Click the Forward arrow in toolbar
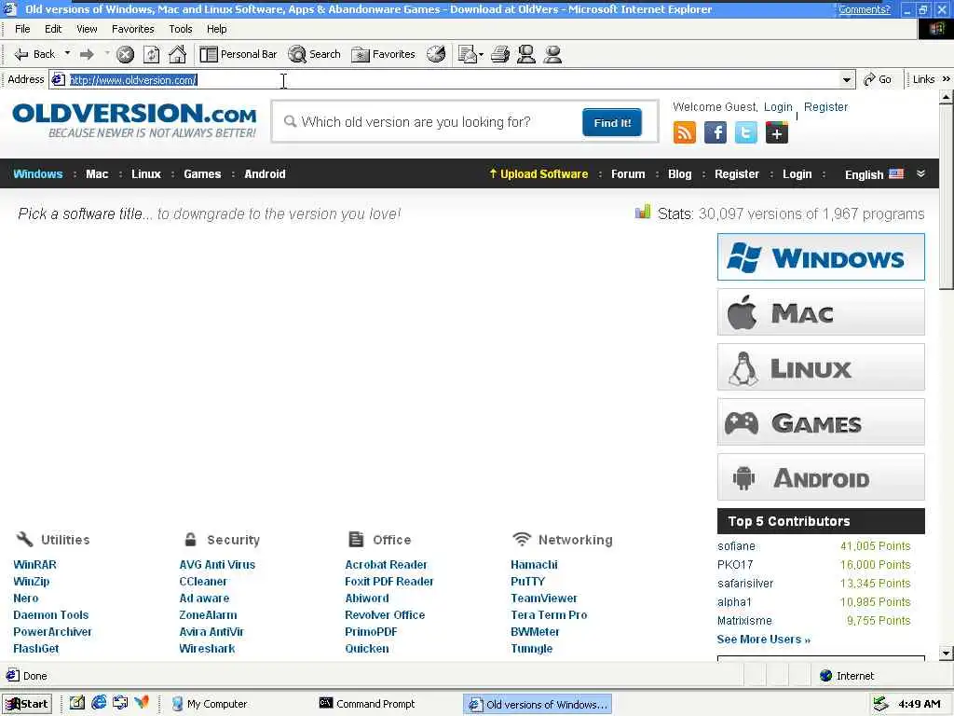Screen dimensions: 954x716 click(x=87, y=54)
